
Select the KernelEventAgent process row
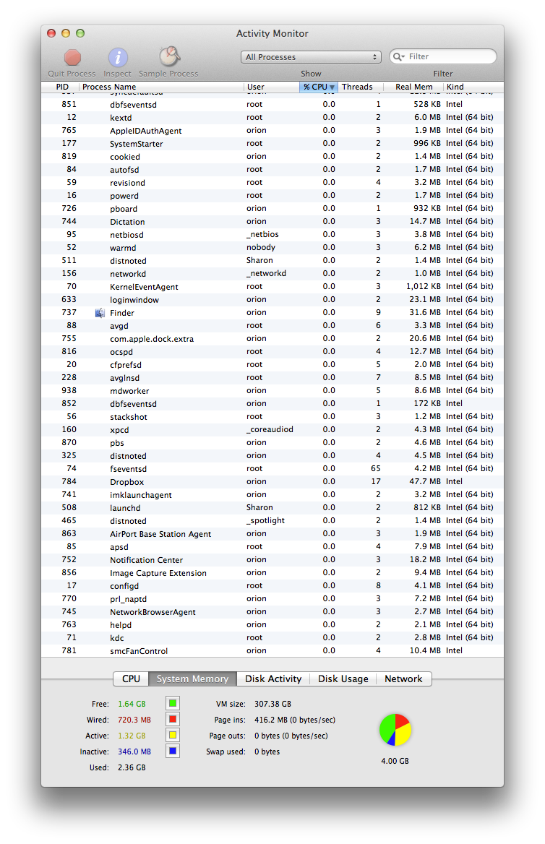(272, 287)
